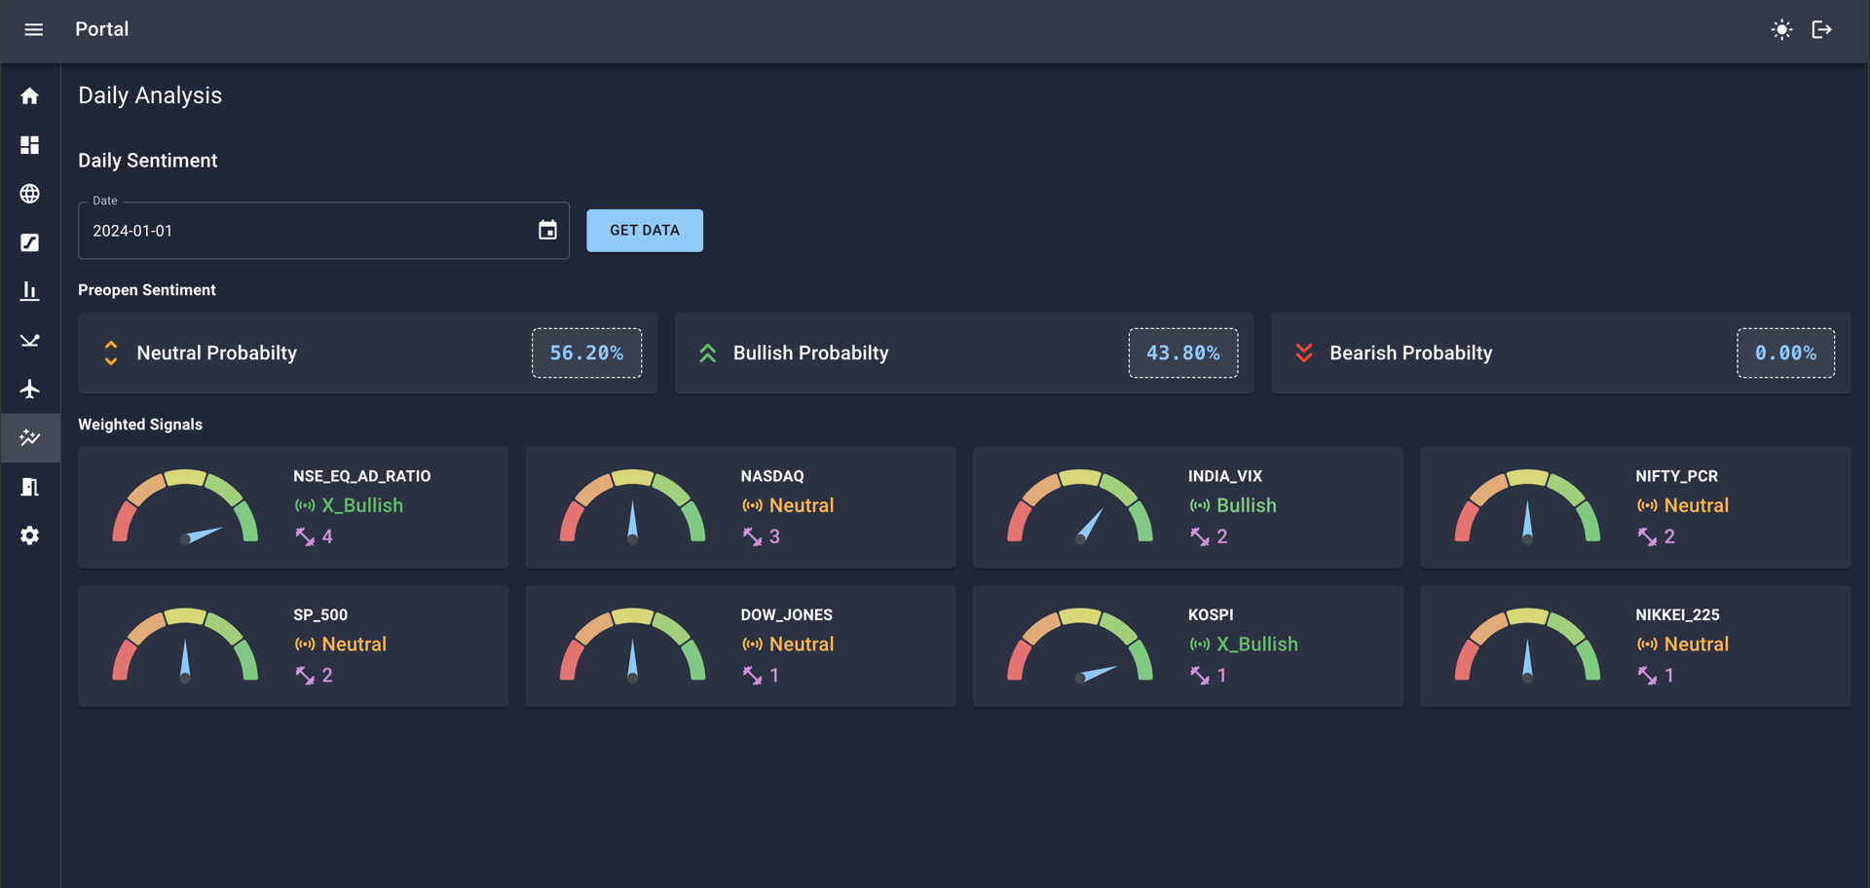The height and width of the screenshot is (888, 1870).
Task: Click the INDIA_VIX gauge
Action: coord(1080,506)
